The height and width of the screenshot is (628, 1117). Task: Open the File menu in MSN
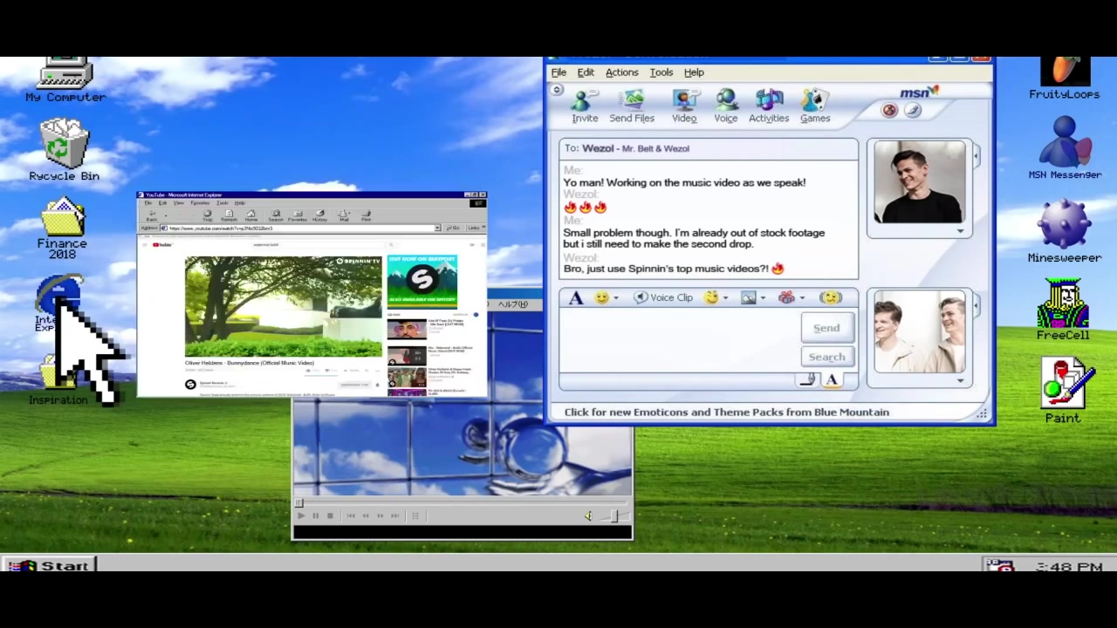pos(558,72)
